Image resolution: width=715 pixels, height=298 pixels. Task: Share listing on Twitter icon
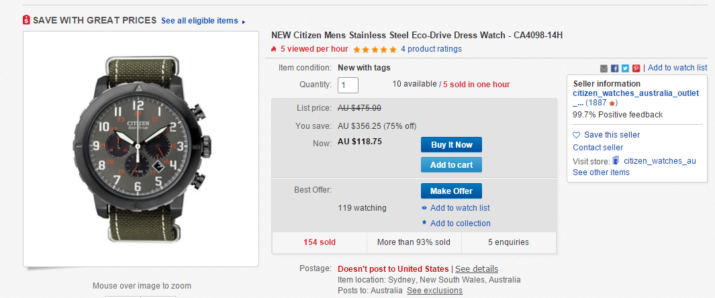pos(625,68)
